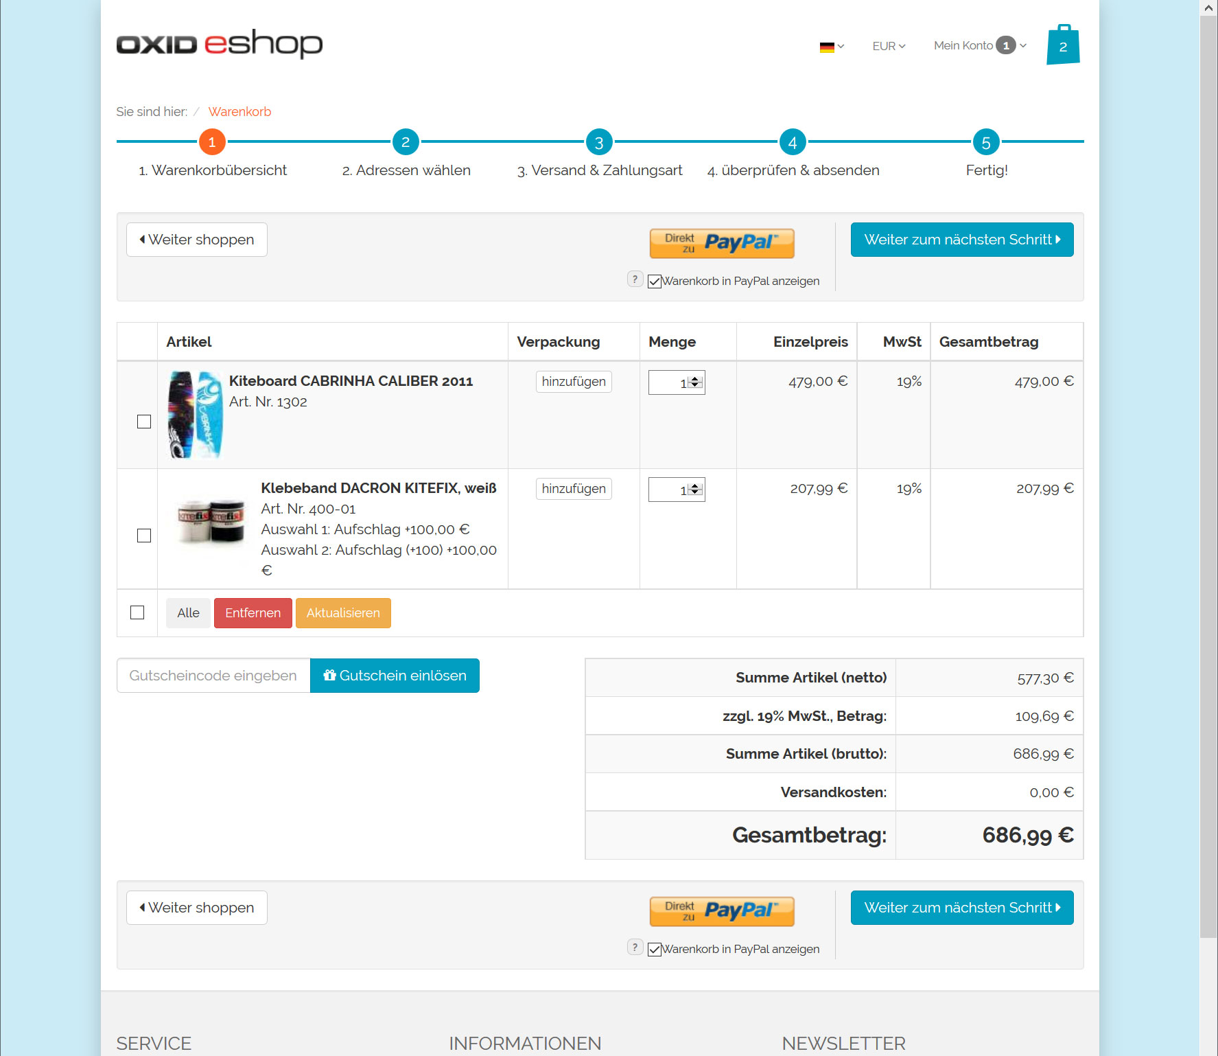
Task: Expand the Mein Konto menu
Action: click(x=979, y=45)
